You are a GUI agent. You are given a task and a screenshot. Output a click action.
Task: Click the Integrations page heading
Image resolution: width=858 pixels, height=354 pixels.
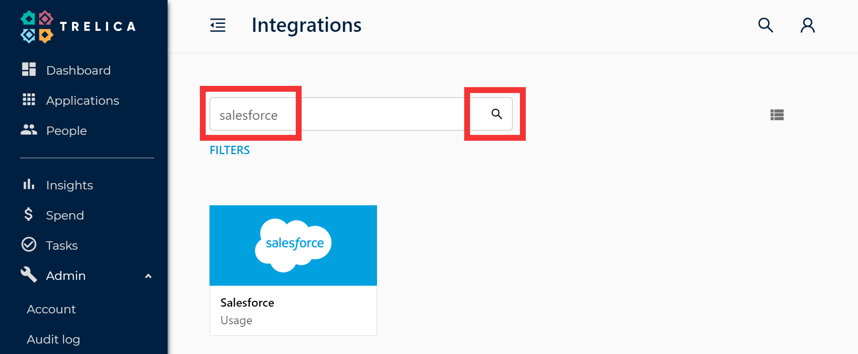pyautogui.click(x=306, y=25)
